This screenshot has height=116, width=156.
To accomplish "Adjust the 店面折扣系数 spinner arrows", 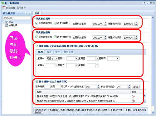I will point(136,38).
